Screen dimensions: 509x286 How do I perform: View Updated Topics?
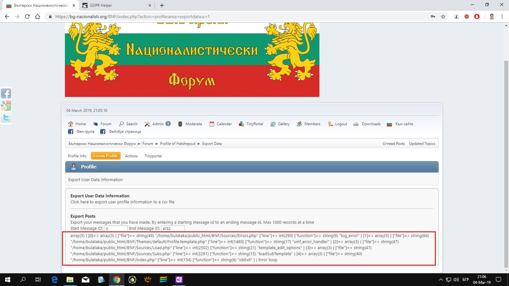[422, 144]
